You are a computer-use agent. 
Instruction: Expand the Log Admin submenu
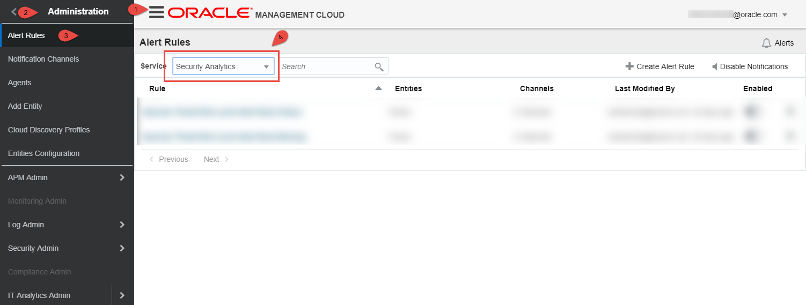pyautogui.click(x=122, y=225)
